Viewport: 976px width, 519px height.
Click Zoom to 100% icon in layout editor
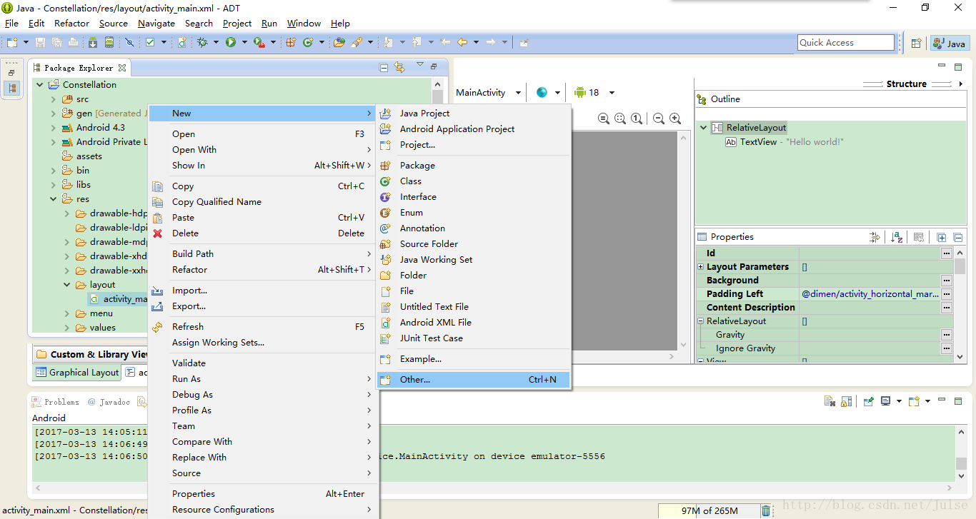(637, 119)
